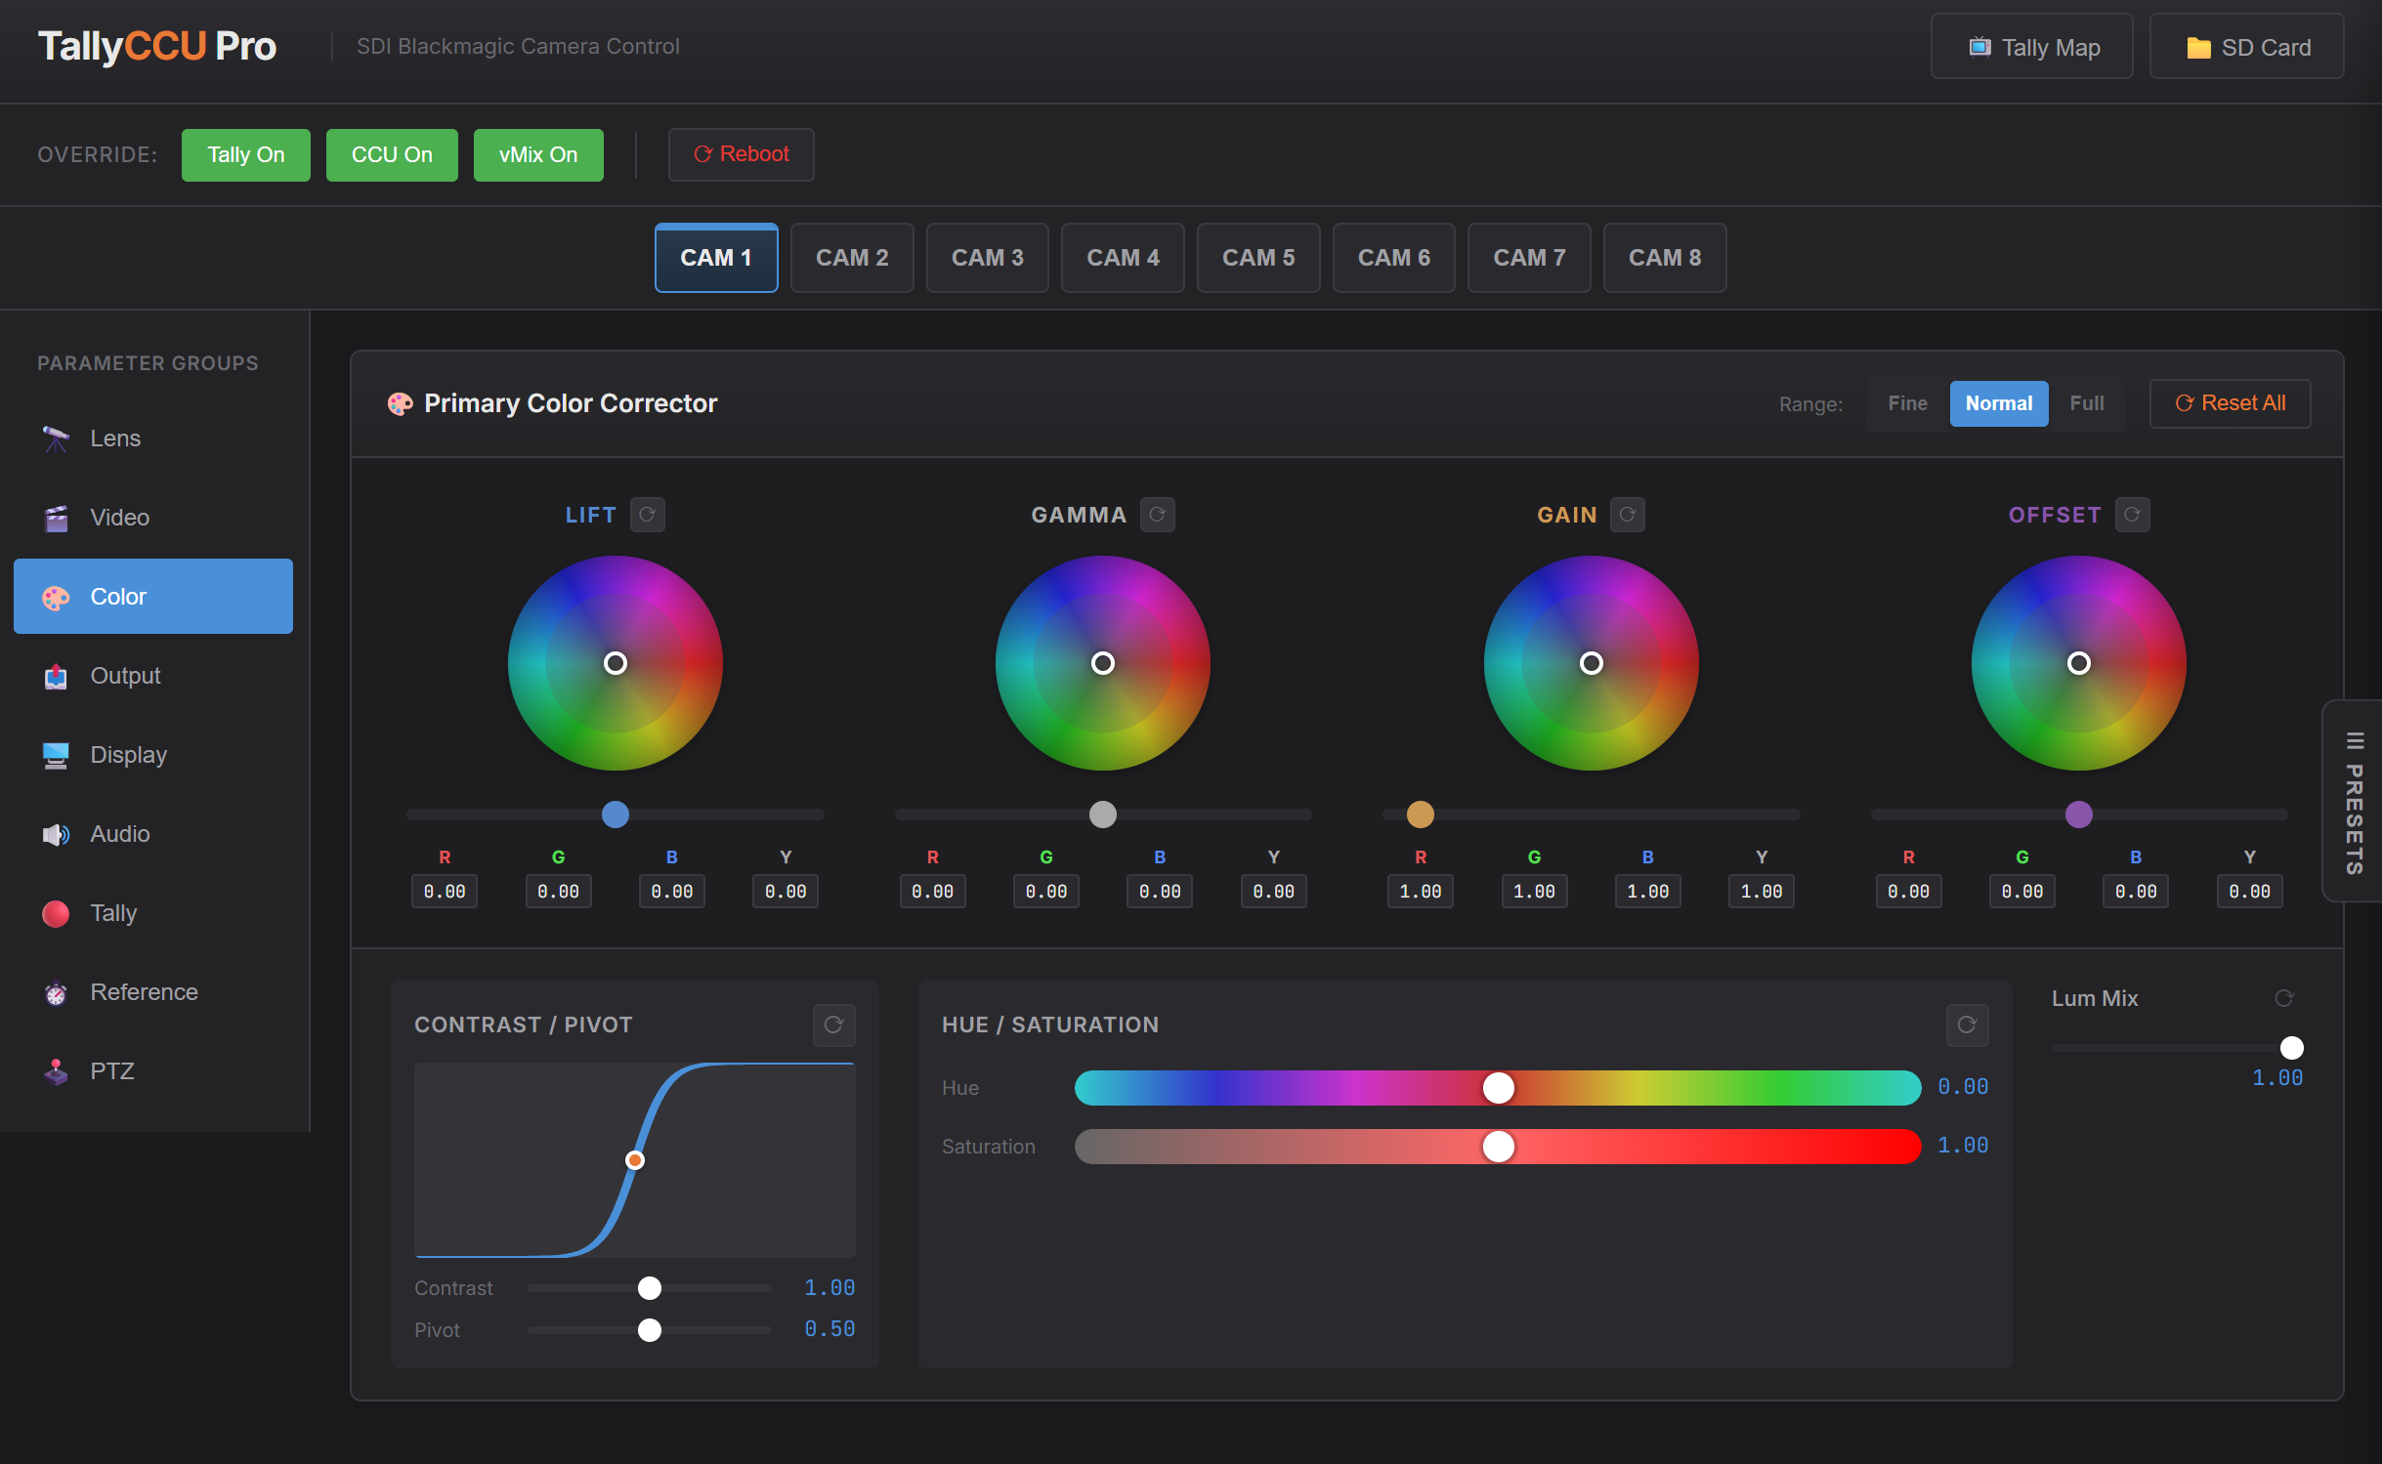Screen dimensions: 2382x1464
Task: Reset the Lift color wheel
Action: (x=647, y=515)
